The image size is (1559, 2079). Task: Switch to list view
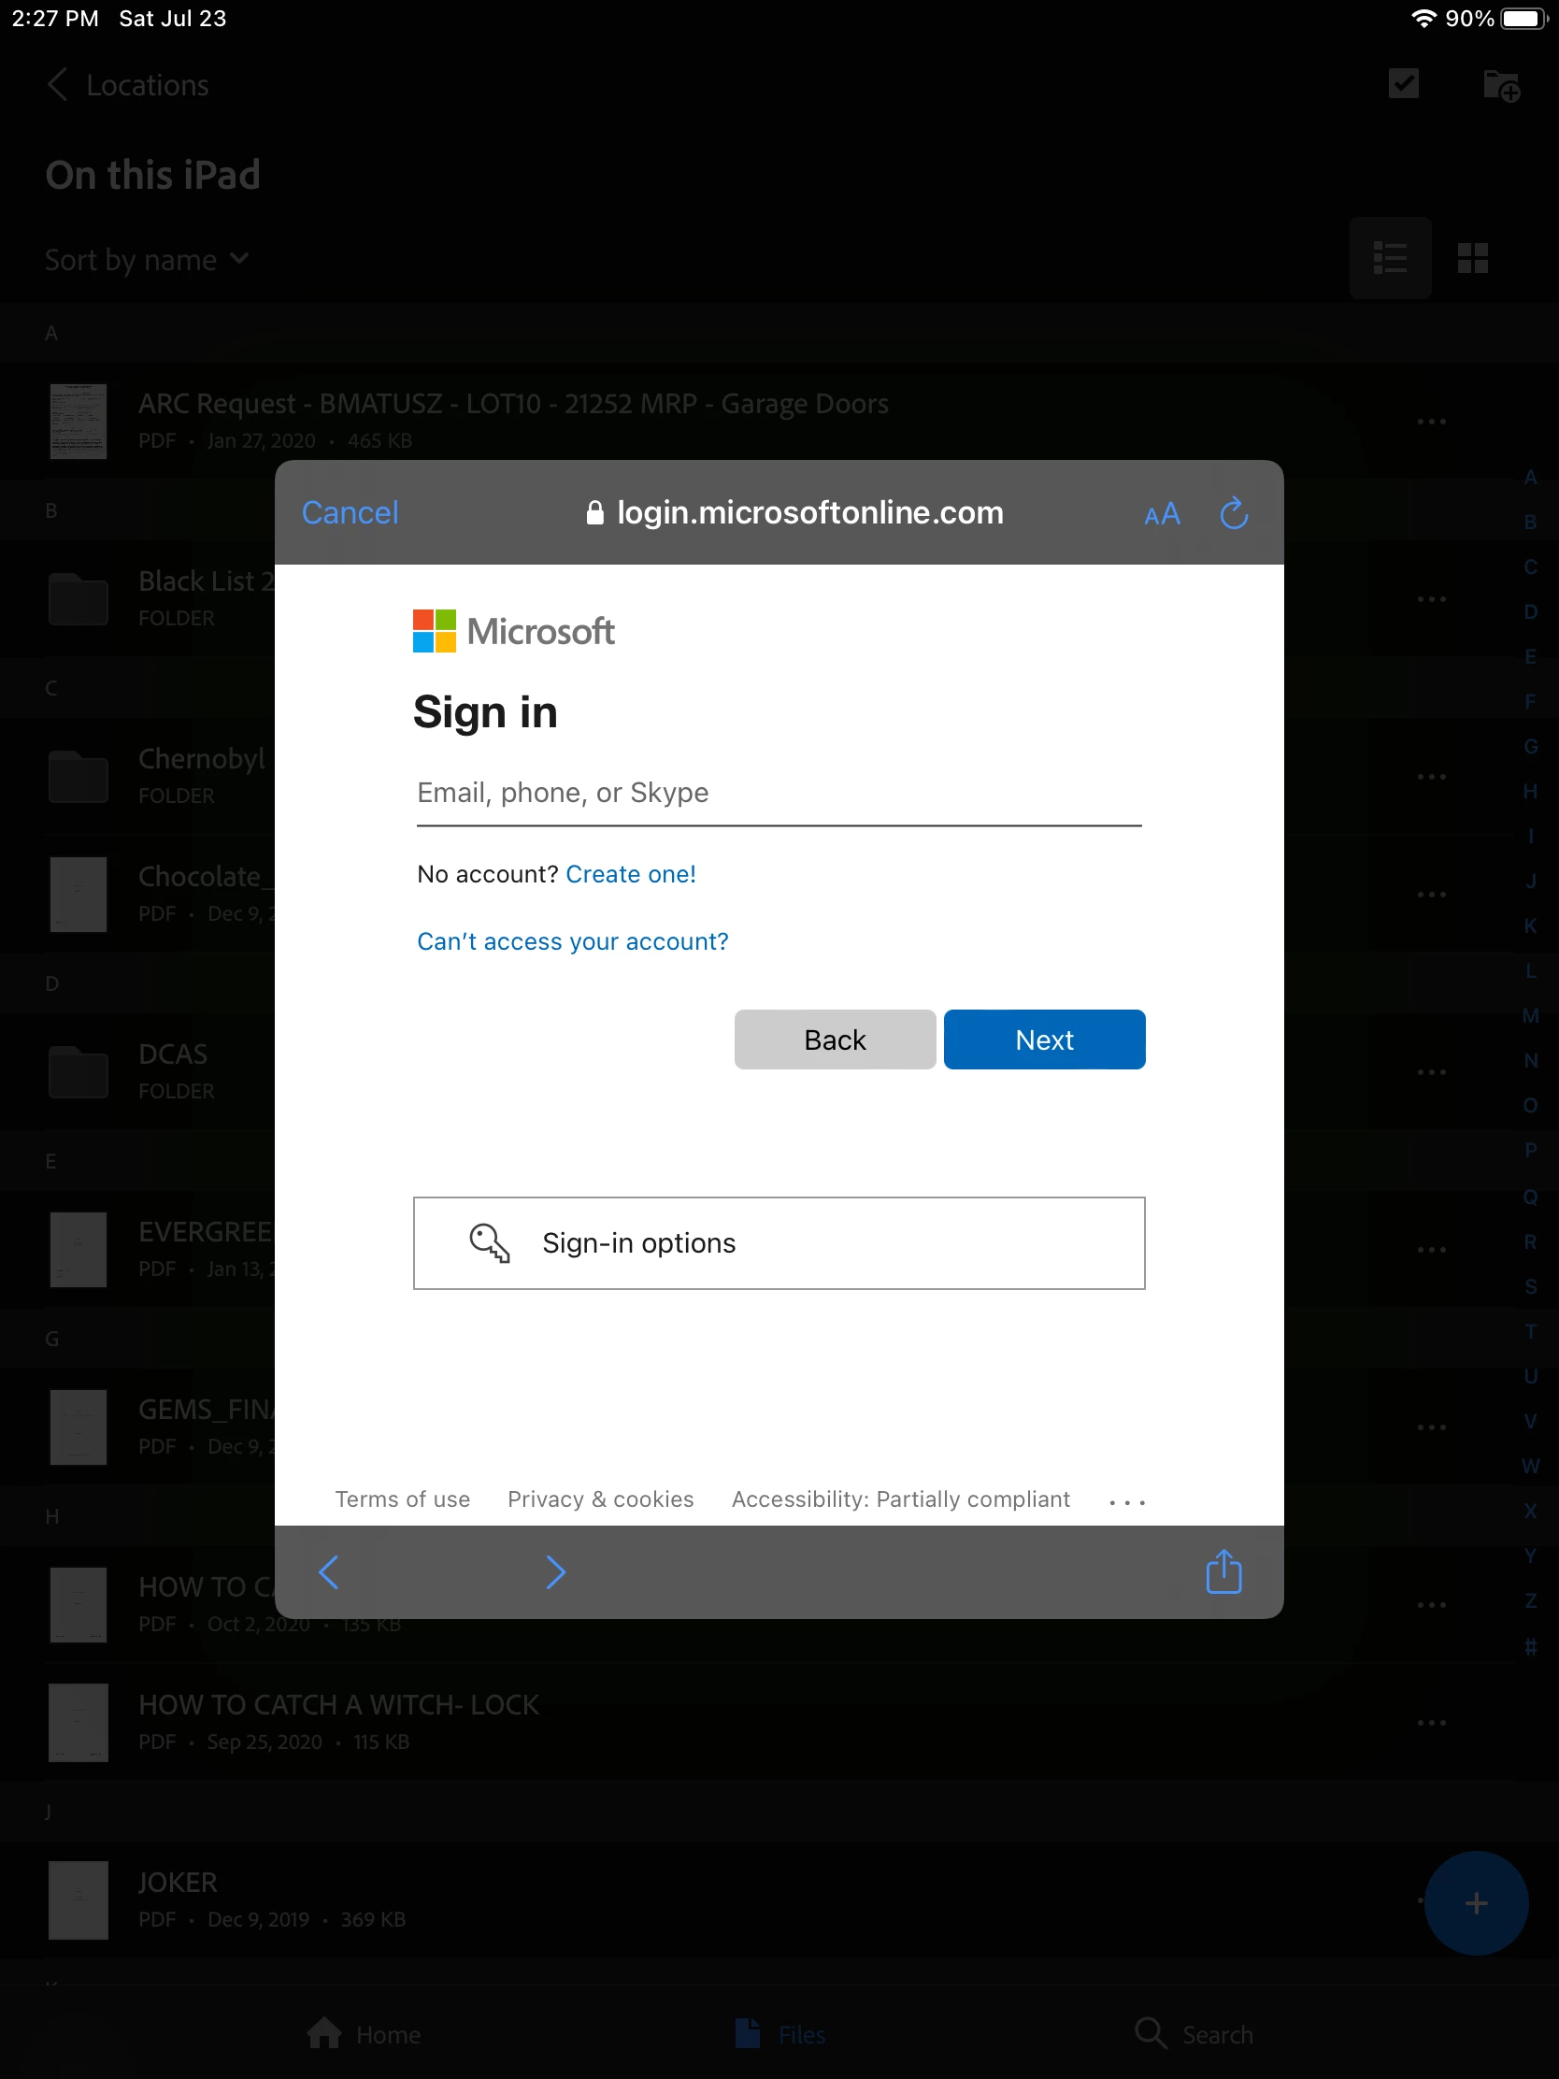1390,258
